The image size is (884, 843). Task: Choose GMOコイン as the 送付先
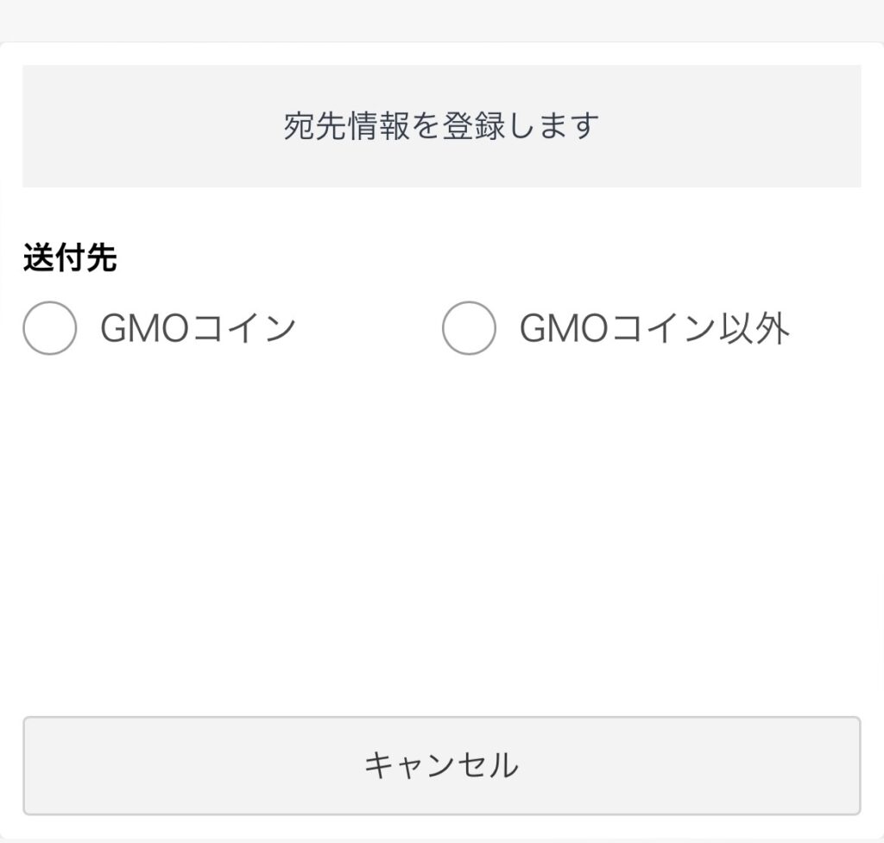(50, 328)
